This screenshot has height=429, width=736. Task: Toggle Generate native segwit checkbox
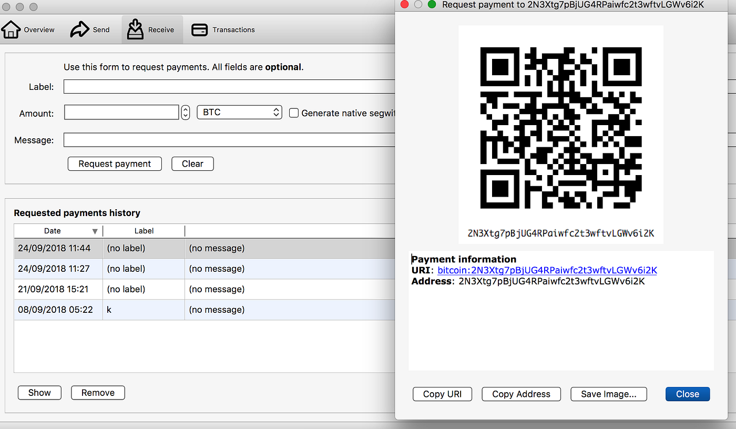(294, 113)
